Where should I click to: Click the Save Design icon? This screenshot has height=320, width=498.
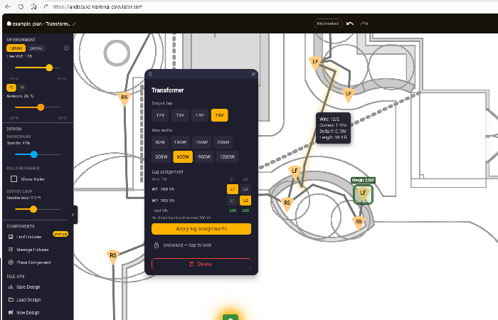(11, 287)
